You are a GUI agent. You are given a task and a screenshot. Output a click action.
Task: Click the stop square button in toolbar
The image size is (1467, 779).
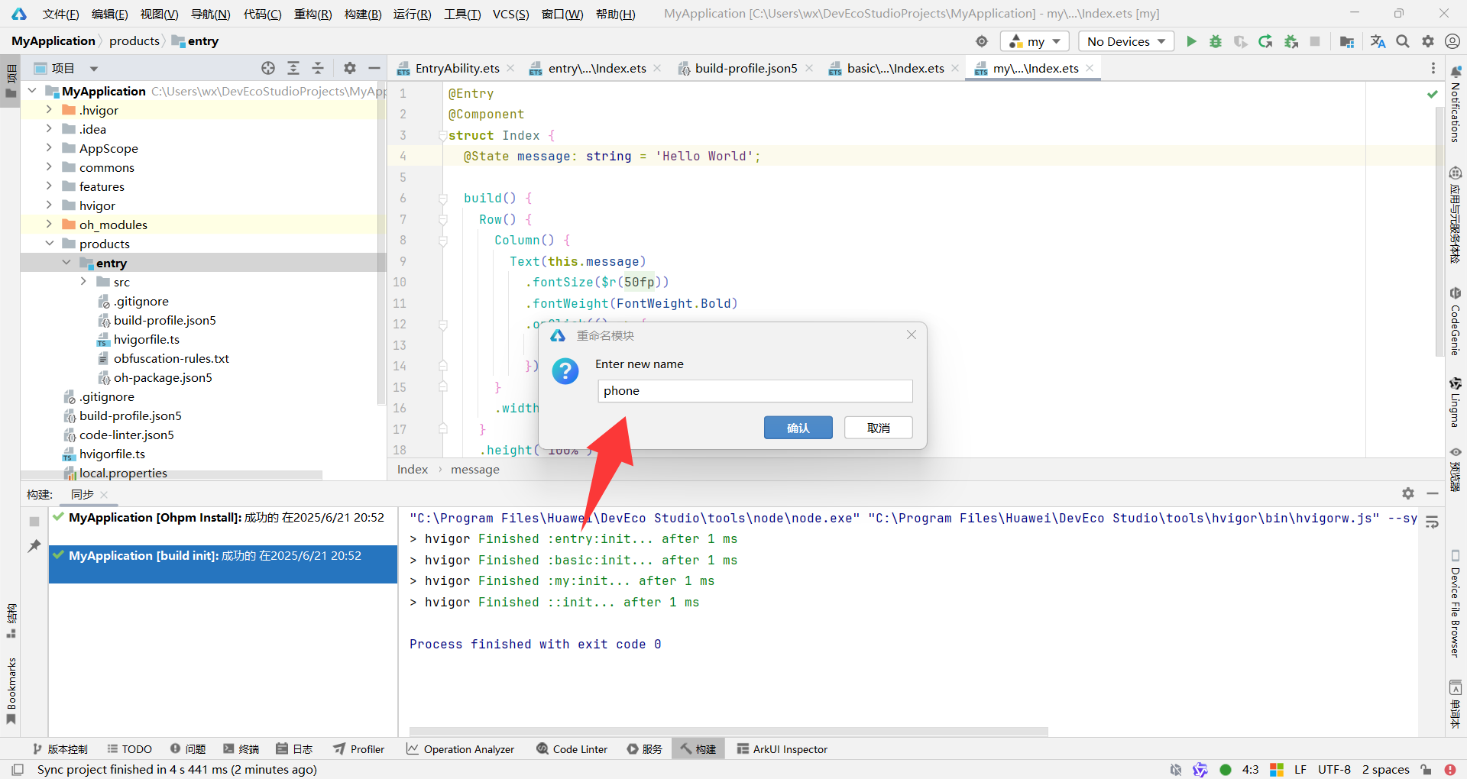(1315, 41)
